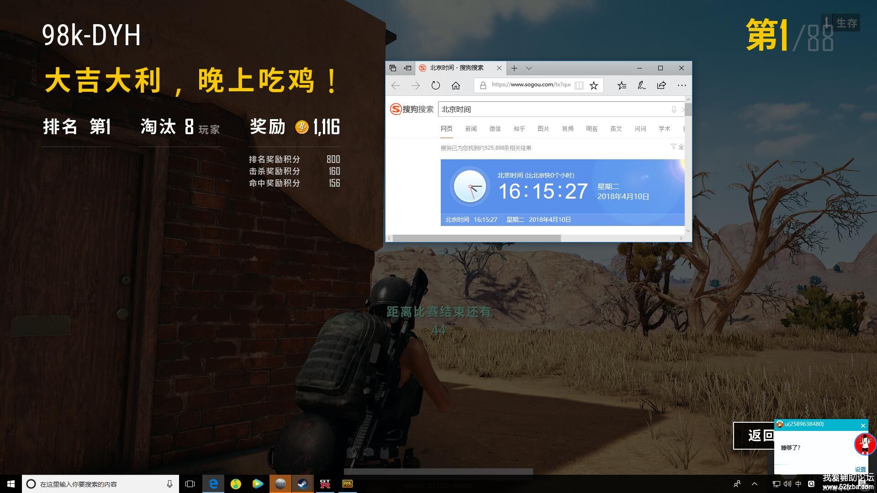Image resolution: width=877 pixels, height=493 pixels.
Task: Open the 问问 search tab
Action: (640, 129)
